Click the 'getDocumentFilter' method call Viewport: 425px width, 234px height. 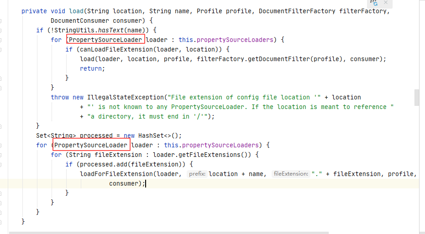click(279, 59)
